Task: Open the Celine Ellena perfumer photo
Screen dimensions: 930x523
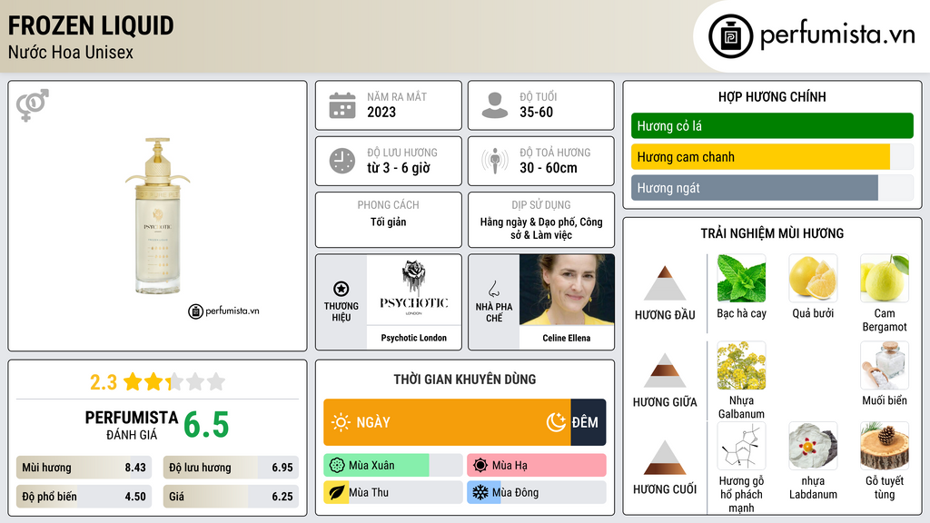Action: pos(567,290)
